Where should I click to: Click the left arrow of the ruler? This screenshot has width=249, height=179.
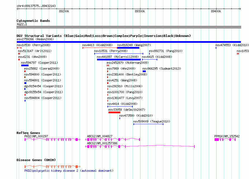(17, 9)
